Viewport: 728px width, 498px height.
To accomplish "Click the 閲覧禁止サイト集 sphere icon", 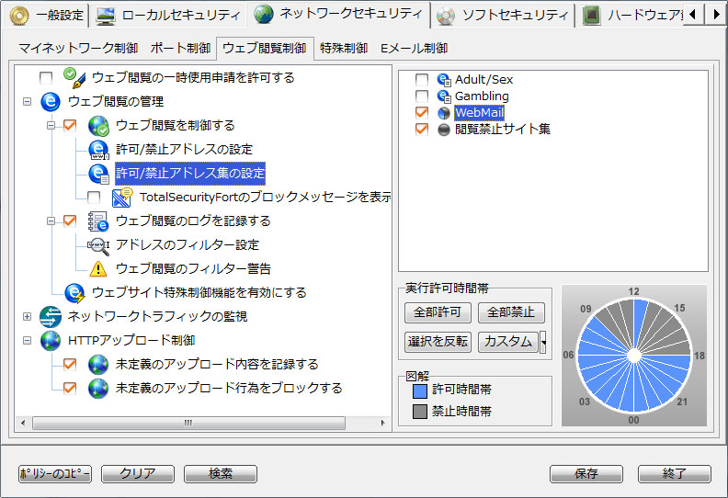I will pos(444,130).
